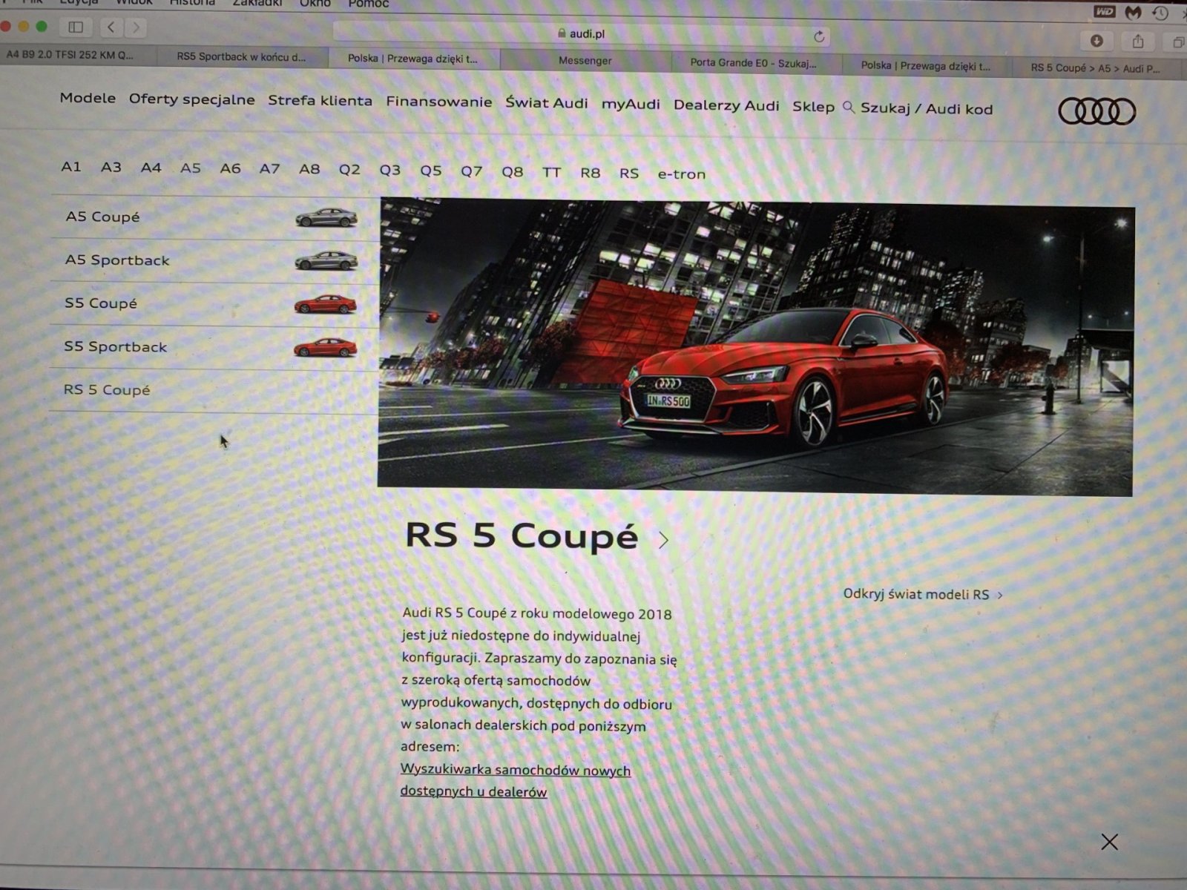Select the A3 model family

111,168
